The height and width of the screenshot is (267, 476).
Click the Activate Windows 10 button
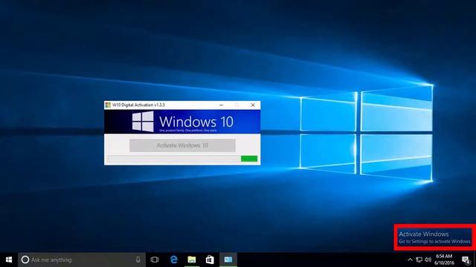[x=182, y=145]
